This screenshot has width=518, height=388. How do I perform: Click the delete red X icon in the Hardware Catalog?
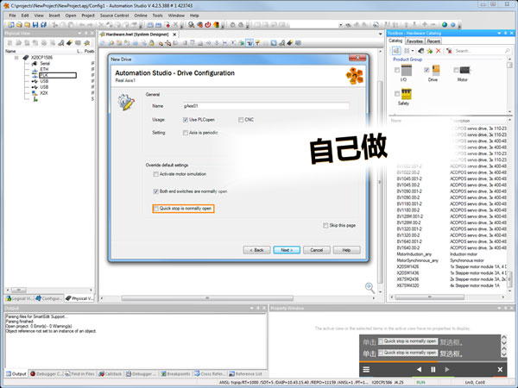[438, 51]
